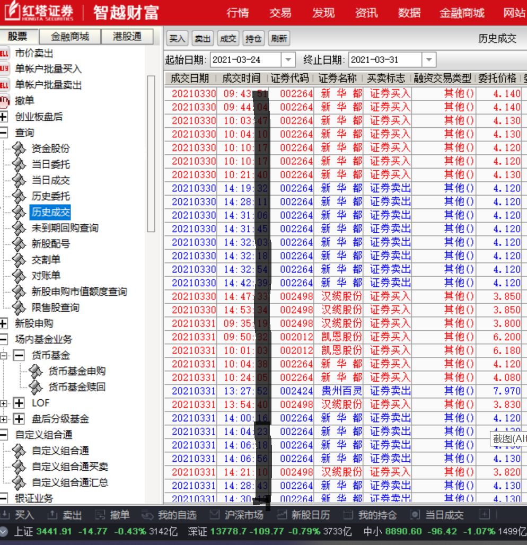Click the 新股配号 icon
This screenshot has height=545, width=527.
pos(19,244)
